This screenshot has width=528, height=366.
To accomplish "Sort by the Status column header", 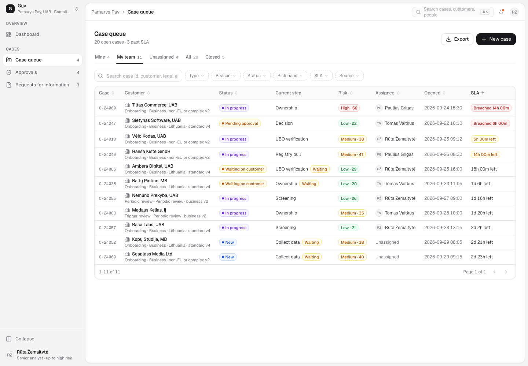I will coord(228,93).
